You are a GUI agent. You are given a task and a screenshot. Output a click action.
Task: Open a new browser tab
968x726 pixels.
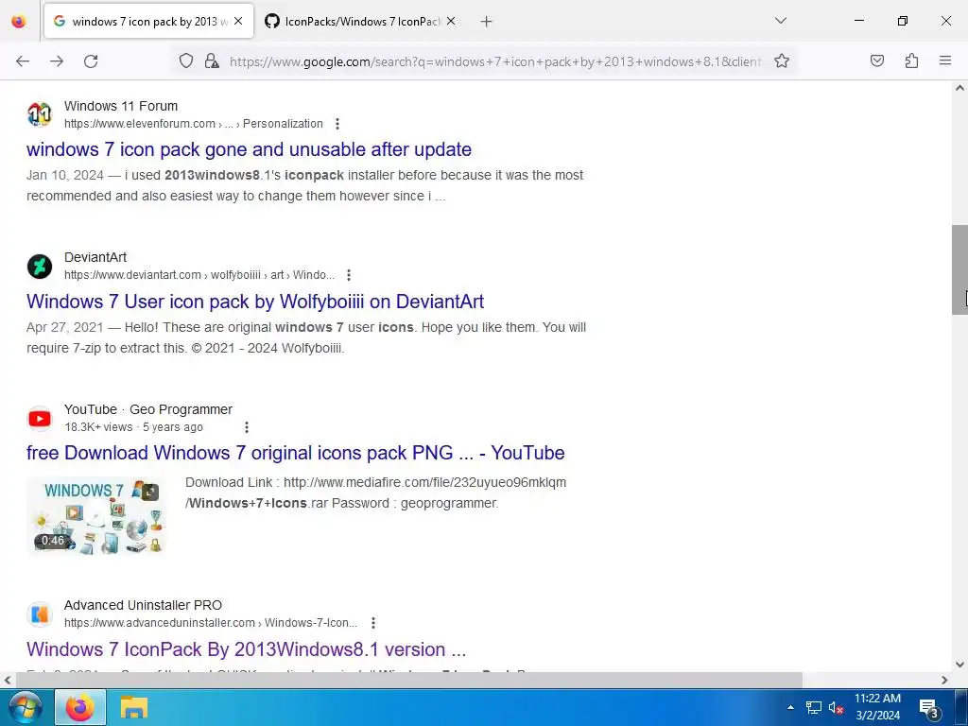point(487,22)
